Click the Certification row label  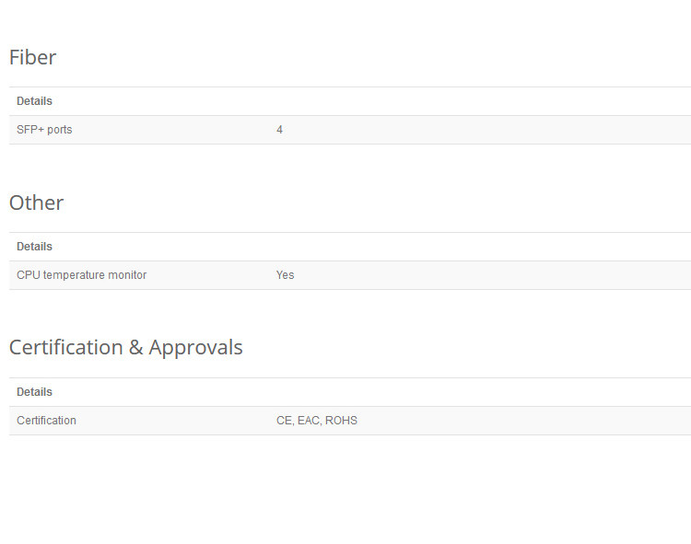46,421
